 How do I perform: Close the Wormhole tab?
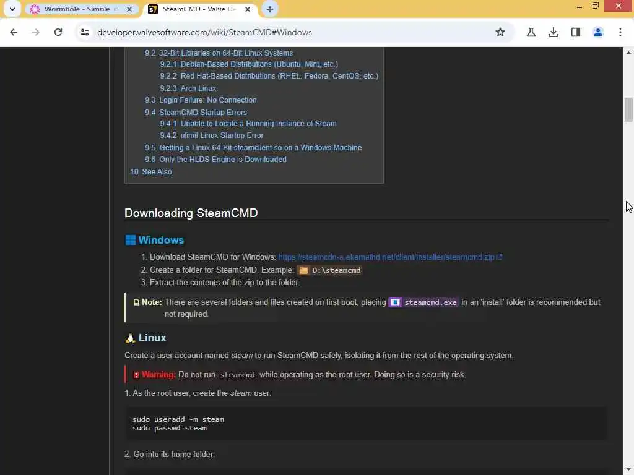129,9
